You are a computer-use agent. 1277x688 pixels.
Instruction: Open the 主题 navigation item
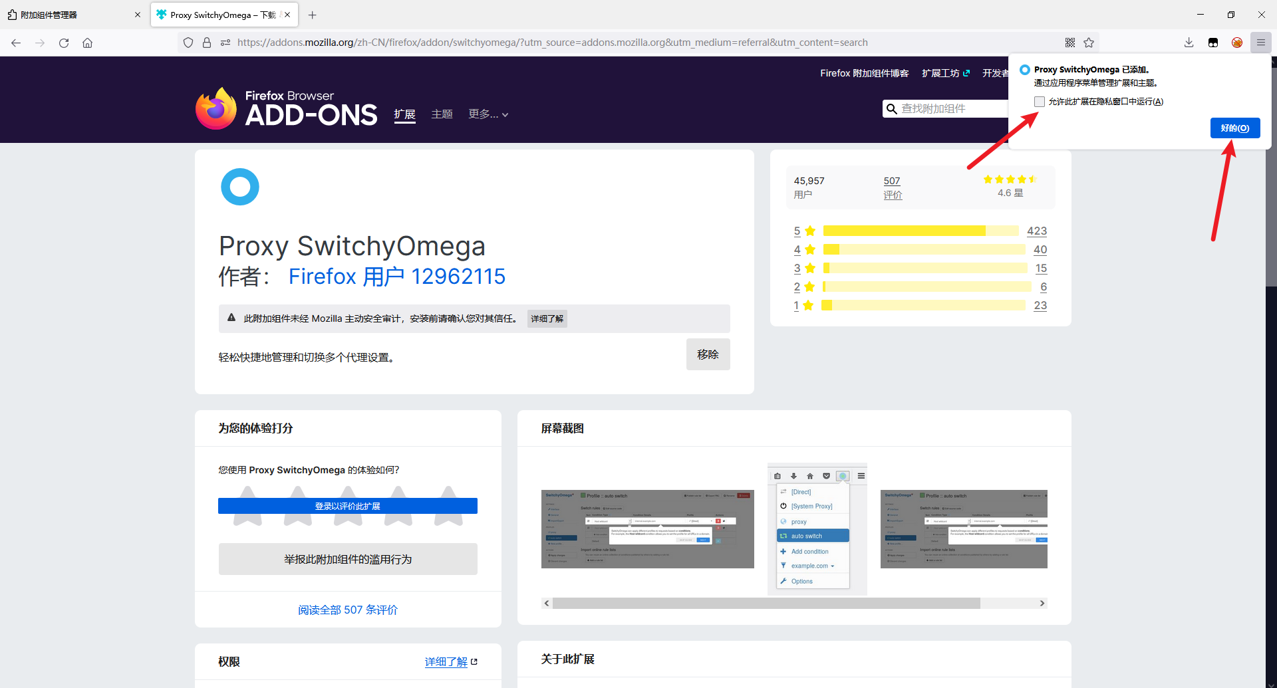[x=442, y=114]
